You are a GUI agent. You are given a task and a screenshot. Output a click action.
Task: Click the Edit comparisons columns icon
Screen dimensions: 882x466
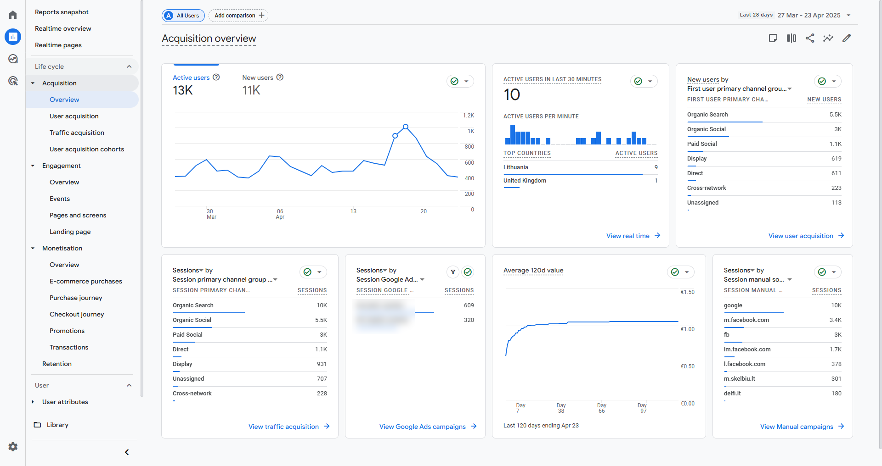pyautogui.click(x=792, y=38)
